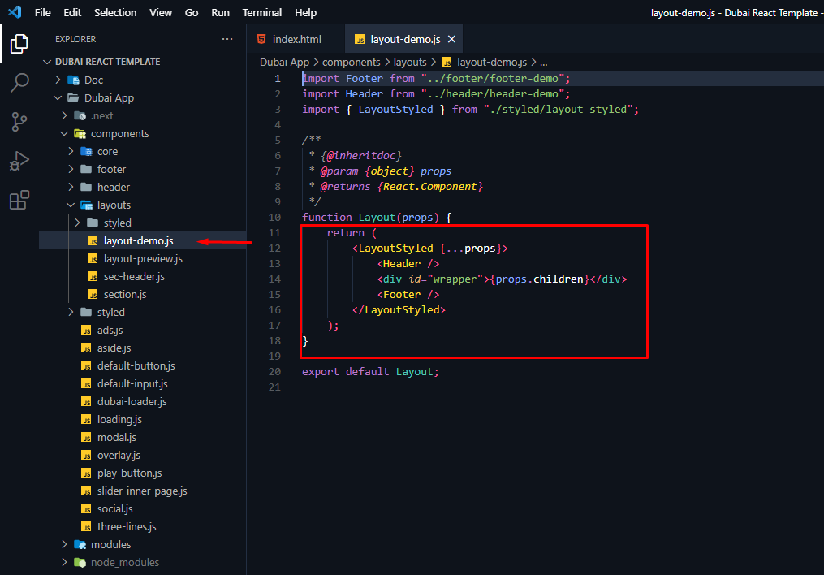Screen dimensions: 824x575
Task: Click the folder icon beside Doc
Action: pyautogui.click(x=74, y=80)
